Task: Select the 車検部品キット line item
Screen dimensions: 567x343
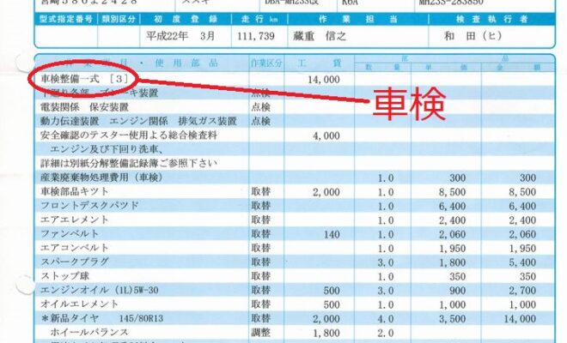Action: click(80, 192)
